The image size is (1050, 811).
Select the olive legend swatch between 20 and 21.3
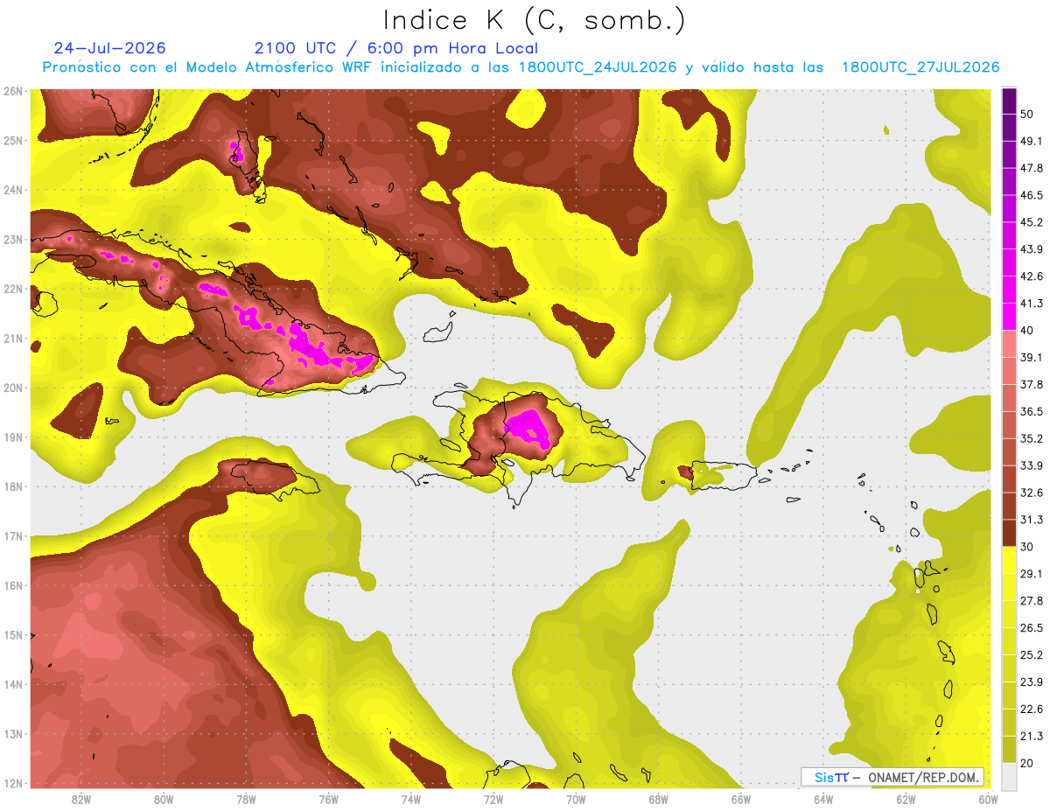coord(1009,750)
